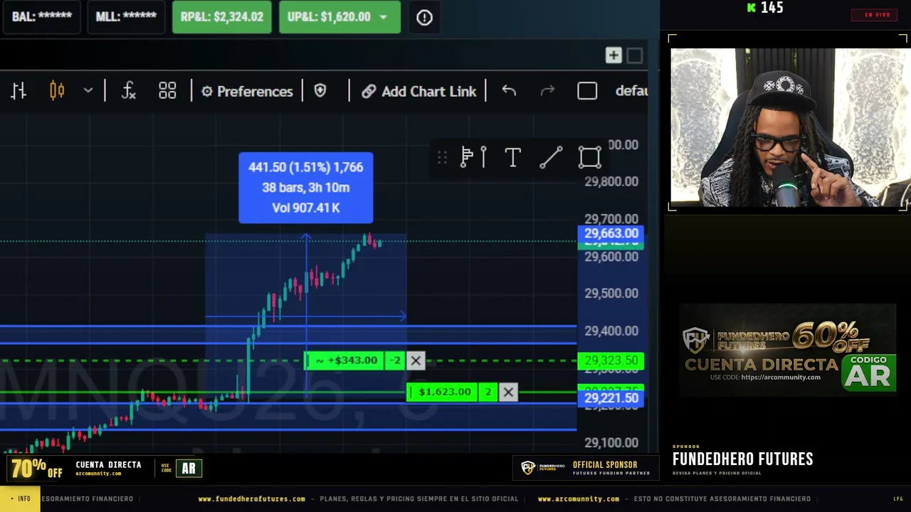Select the bar chart style icon
This screenshot has height=512, width=911.
[x=19, y=91]
